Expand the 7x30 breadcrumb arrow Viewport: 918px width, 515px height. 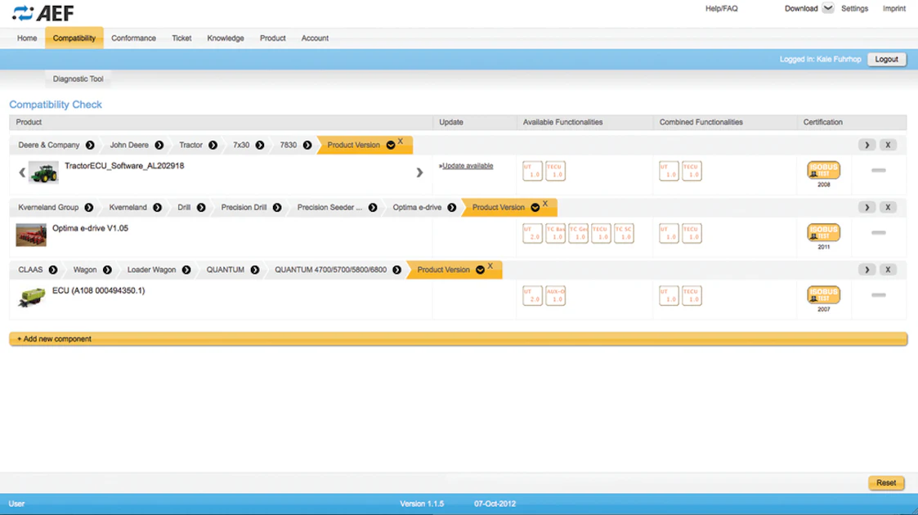click(x=260, y=146)
